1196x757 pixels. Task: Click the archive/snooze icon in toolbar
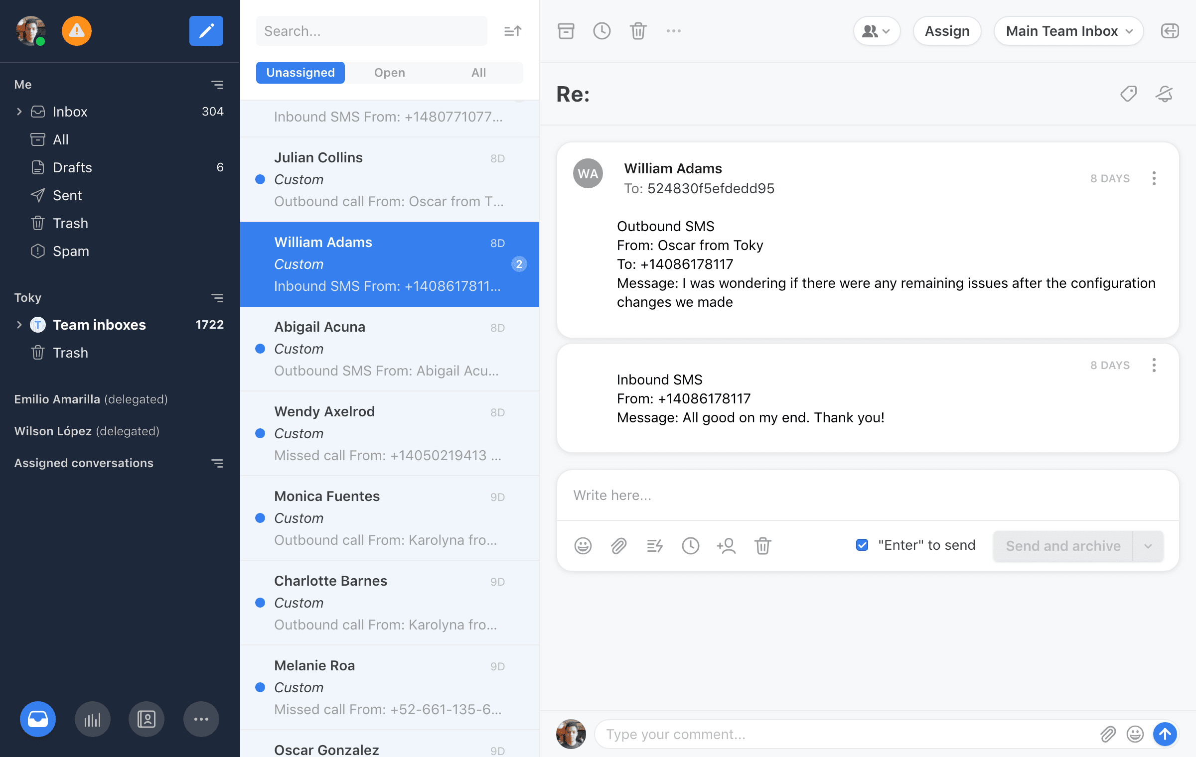(566, 30)
